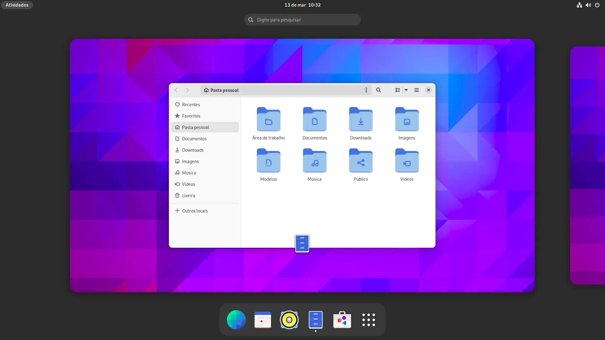Open the Público folder
The image size is (605, 340).
[361, 161]
